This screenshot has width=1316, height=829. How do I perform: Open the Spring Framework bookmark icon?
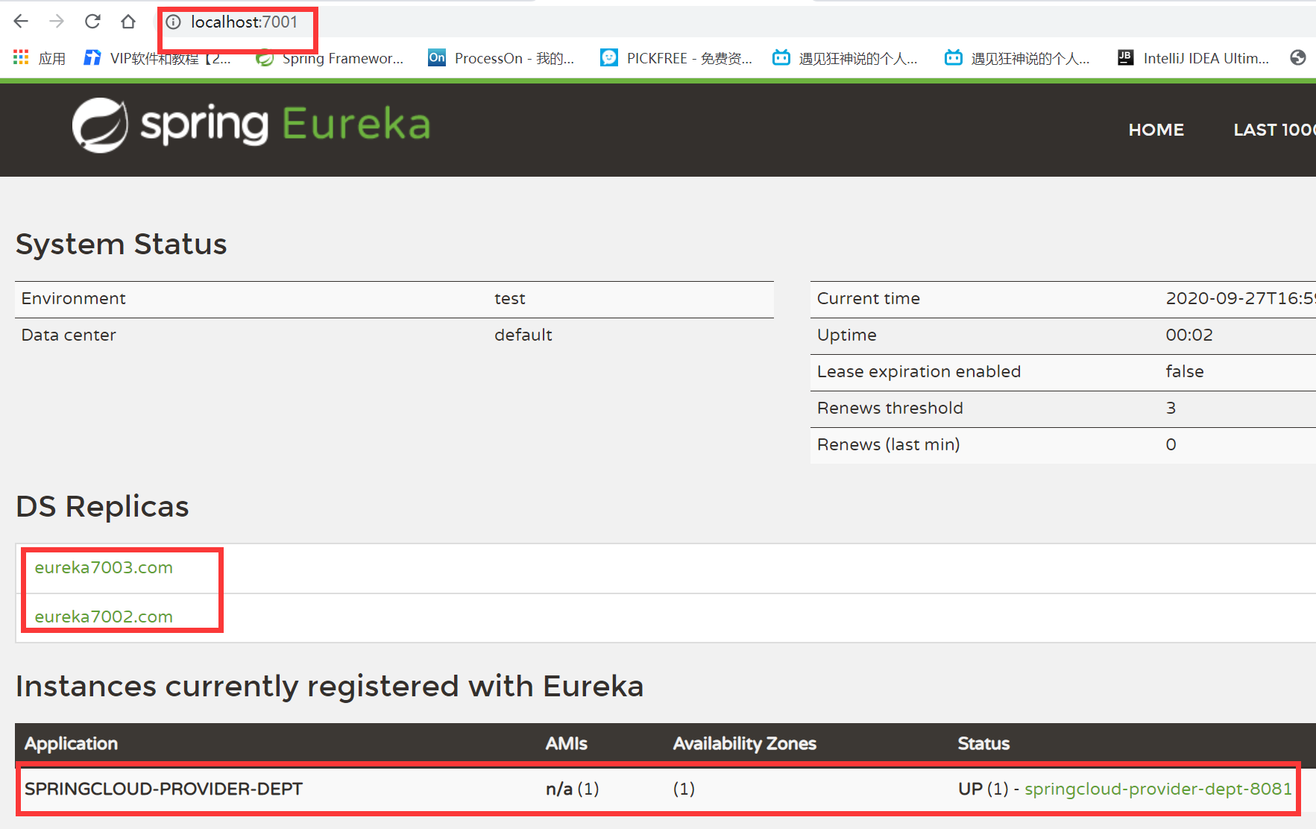click(x=265, y=58)
